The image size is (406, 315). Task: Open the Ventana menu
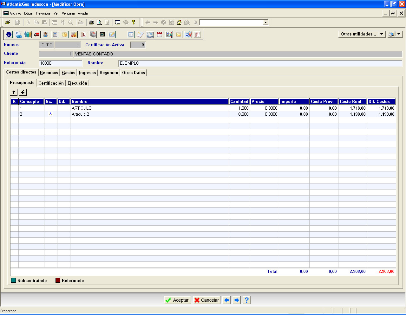point(68,13)
